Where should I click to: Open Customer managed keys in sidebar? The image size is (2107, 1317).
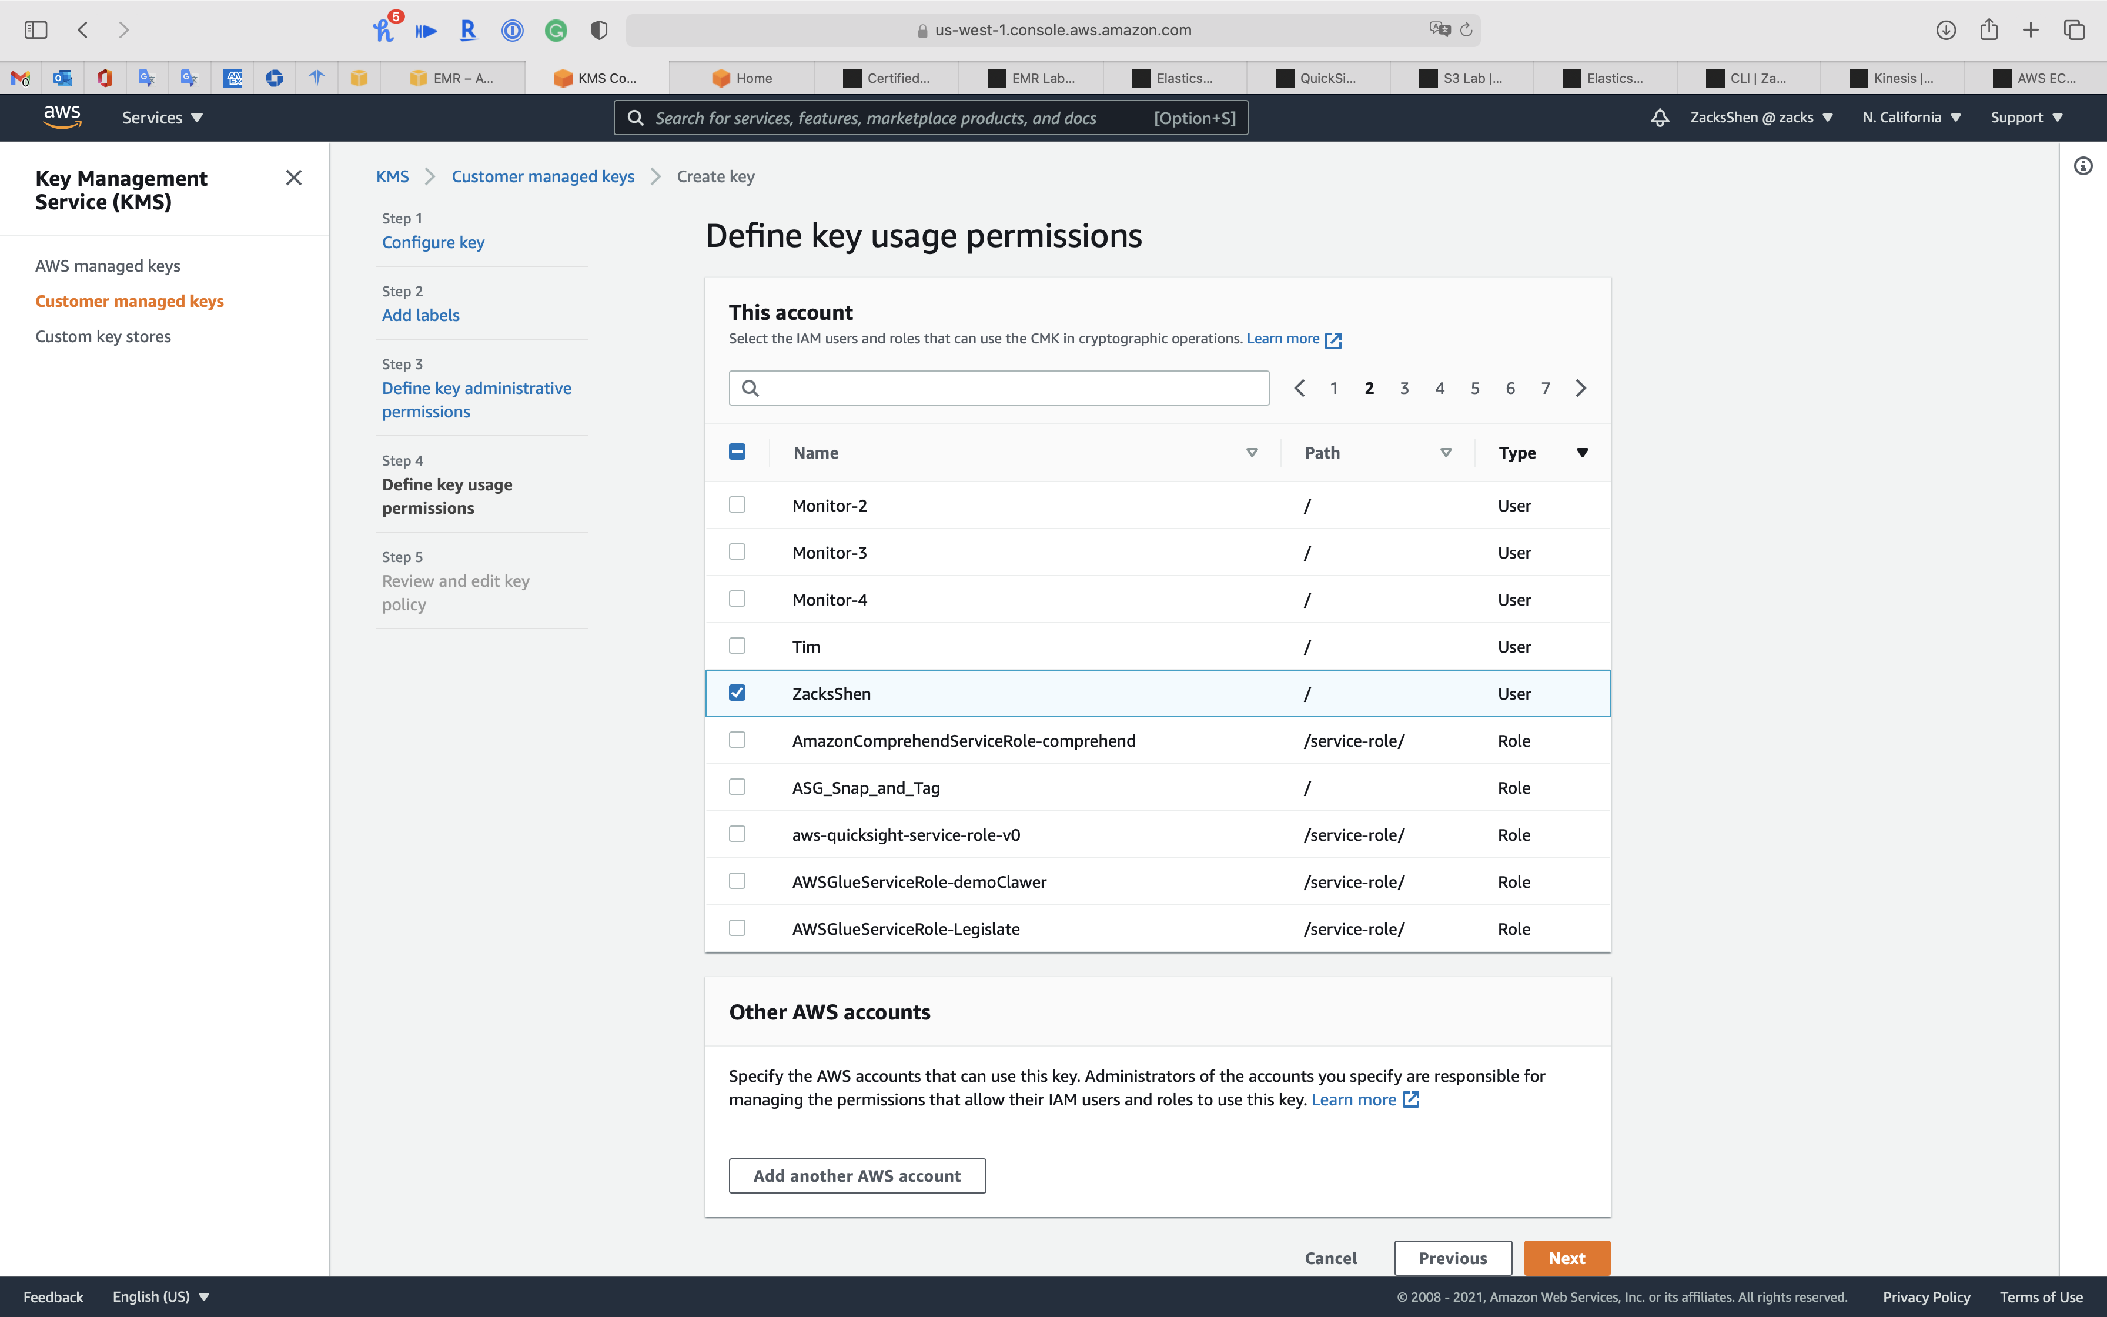pos(130,302)
